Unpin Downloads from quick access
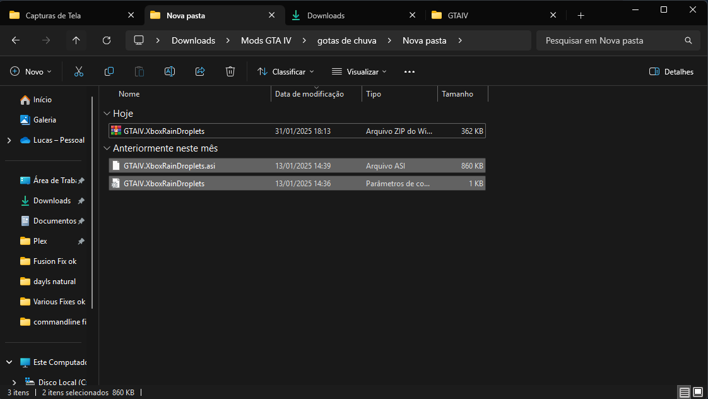The width and height of the screenshot is (708, 399). (81, 201)
